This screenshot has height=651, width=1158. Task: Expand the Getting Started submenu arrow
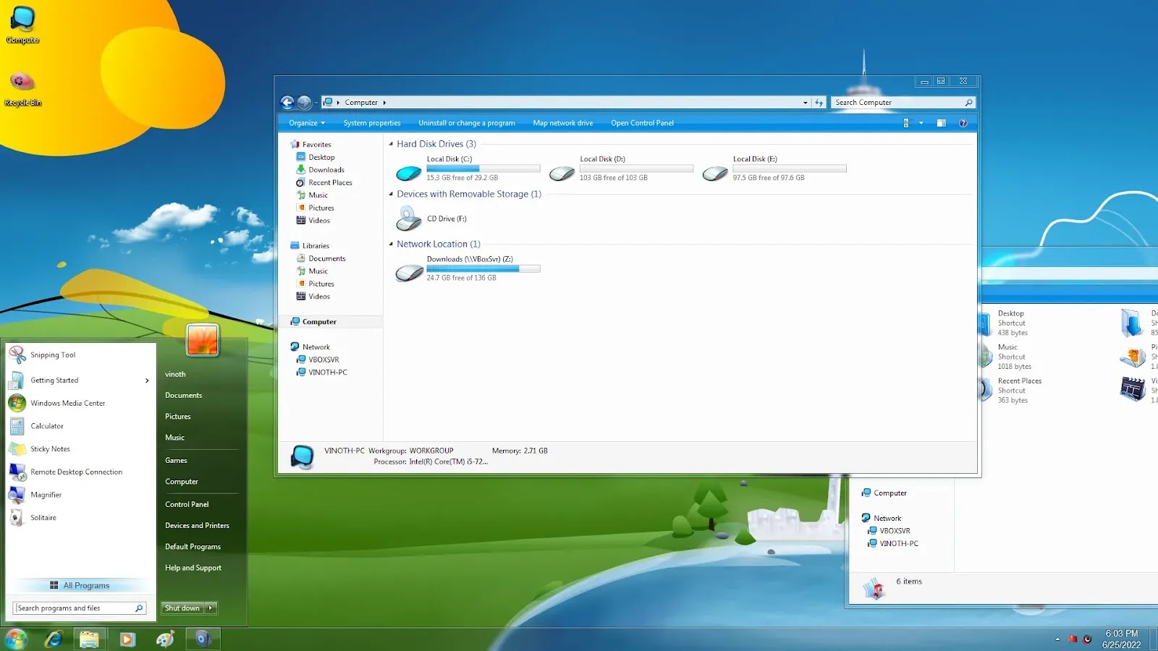(x=147, y=380)
